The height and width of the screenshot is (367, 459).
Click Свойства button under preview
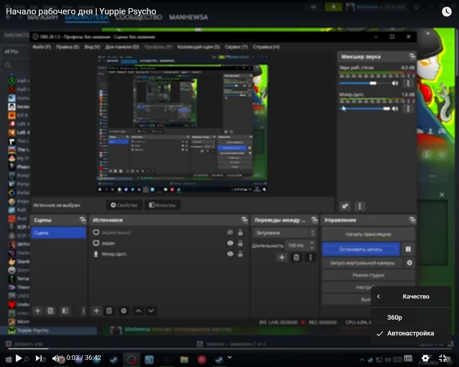click(x=124, y=205)
